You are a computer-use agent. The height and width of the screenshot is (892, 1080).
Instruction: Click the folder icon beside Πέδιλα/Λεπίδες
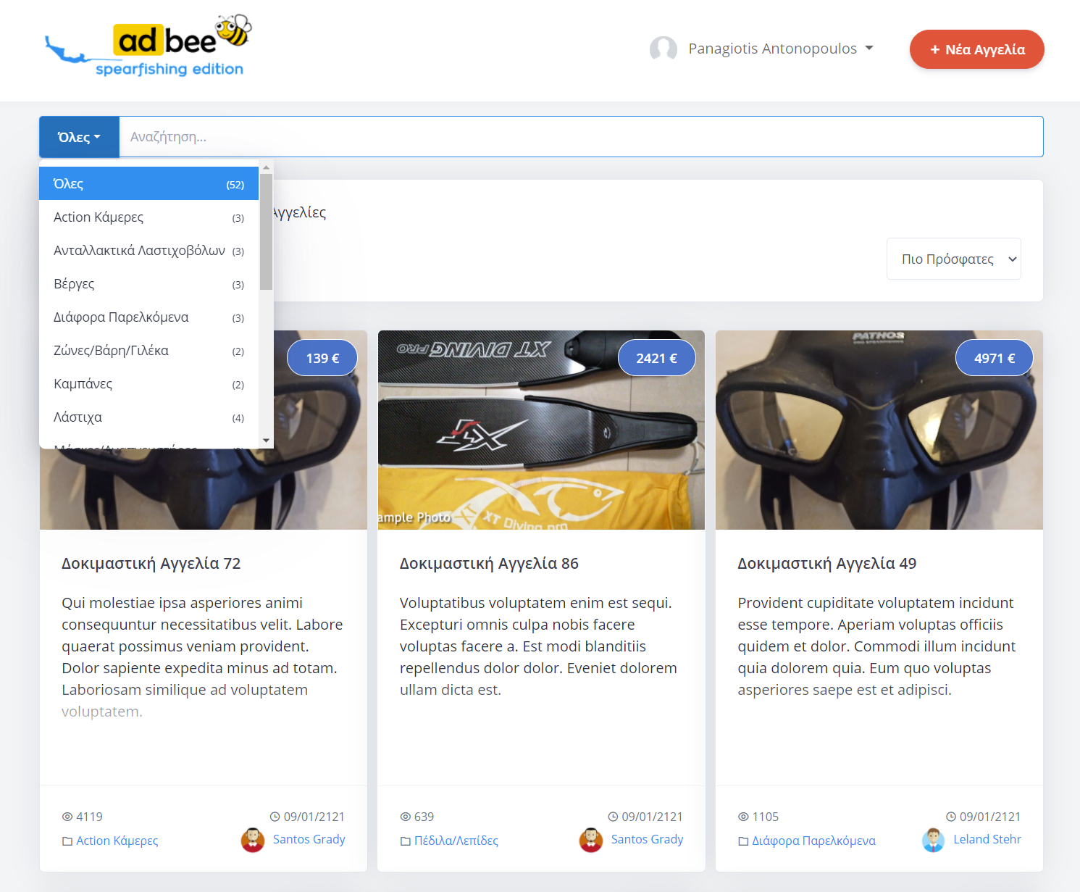coord(406,841)
